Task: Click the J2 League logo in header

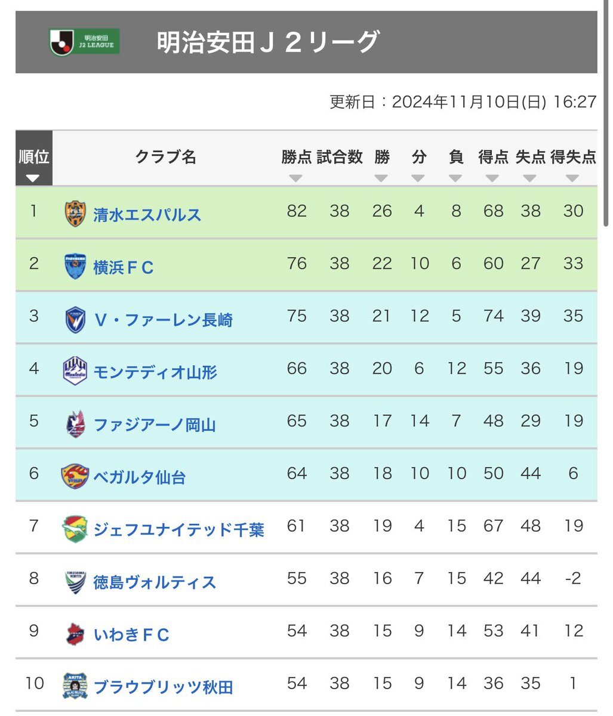Action: pyautogui.click(x=85, y=42)
